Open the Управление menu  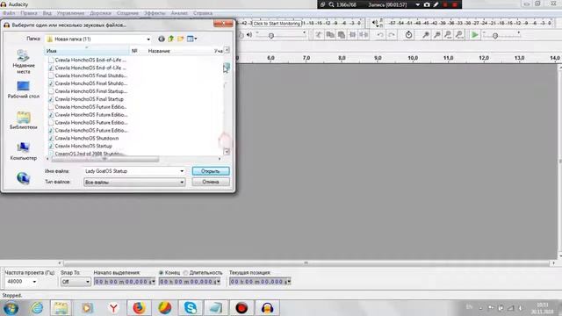(70, 13)
